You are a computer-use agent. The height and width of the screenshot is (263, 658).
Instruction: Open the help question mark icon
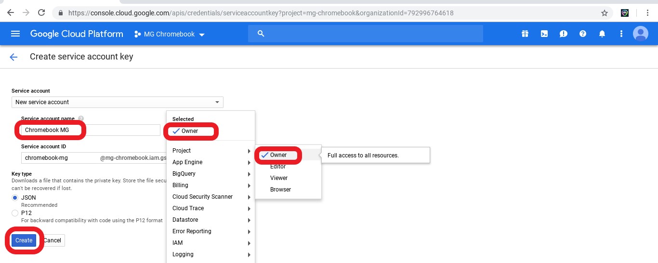(583, 34)
